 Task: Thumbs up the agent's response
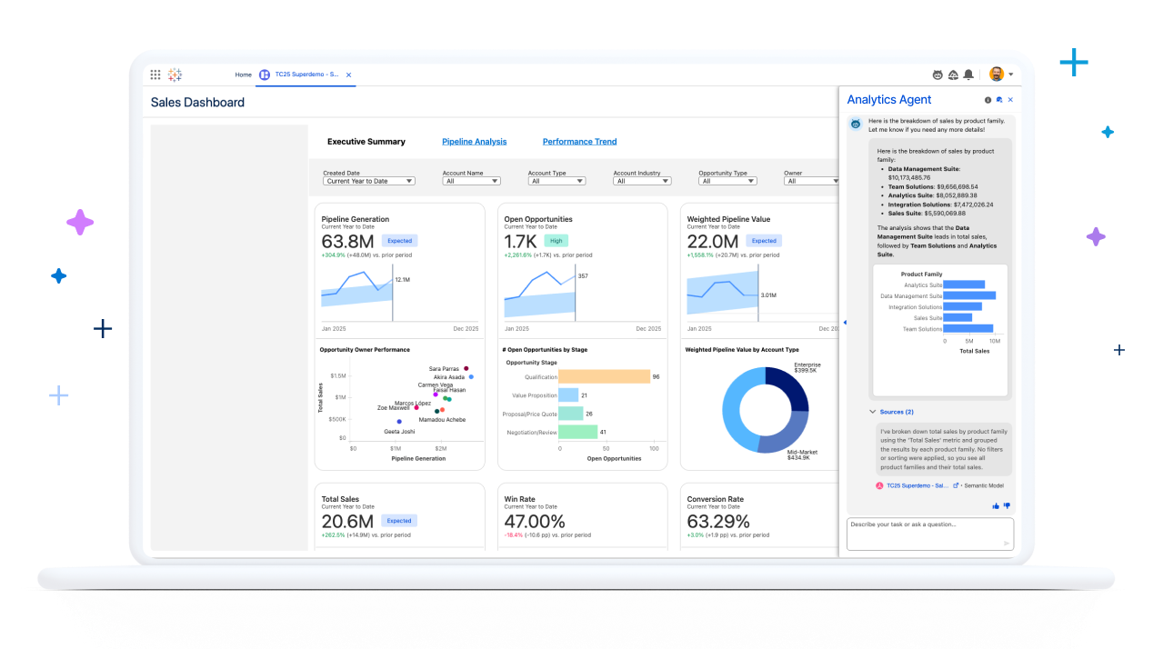click(x=996, y=506)
